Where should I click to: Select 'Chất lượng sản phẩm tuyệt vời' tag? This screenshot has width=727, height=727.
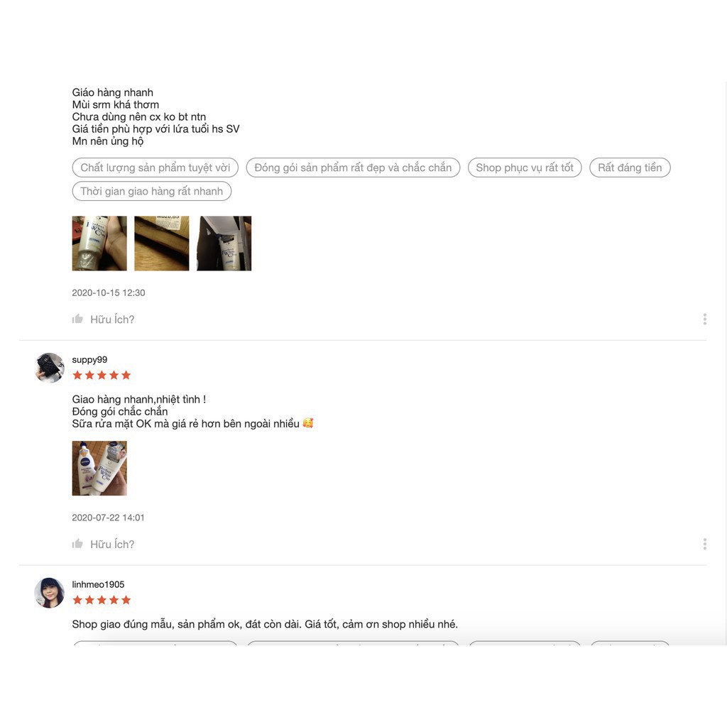(155, 168)
